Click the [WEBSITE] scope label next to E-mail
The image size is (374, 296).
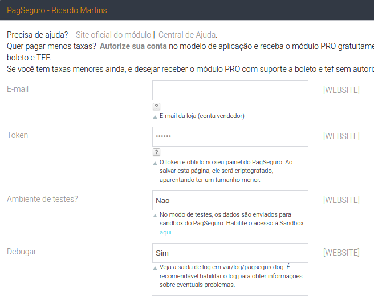[342, 90]
